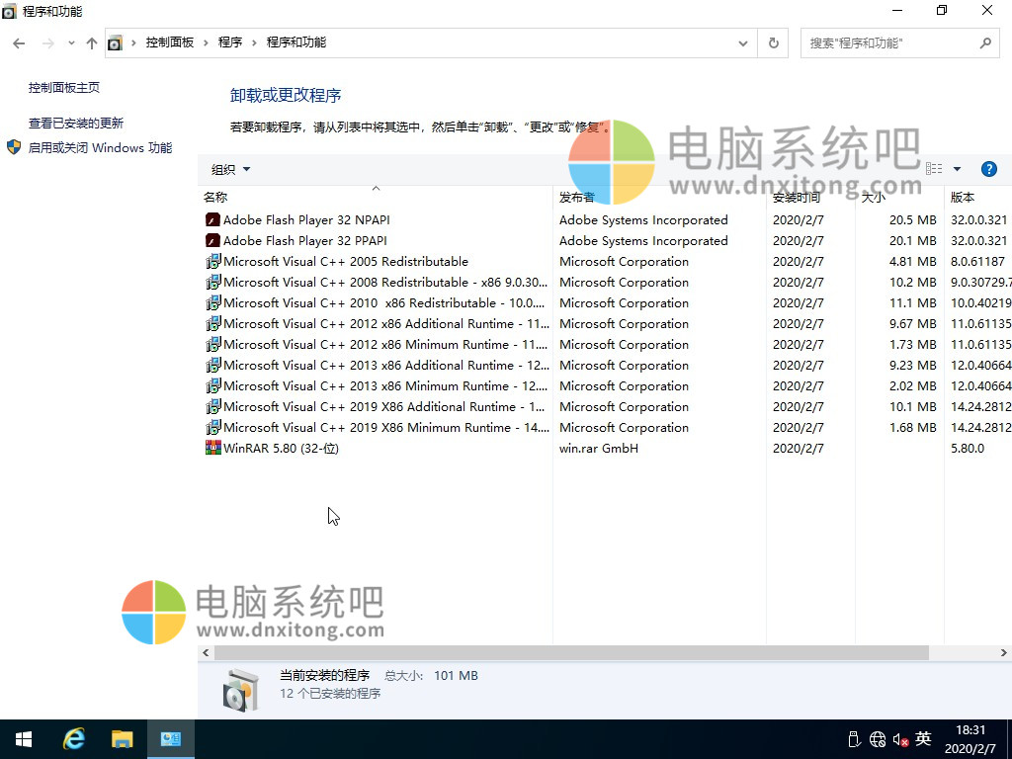Expand the 组织 dropdown menu
1012x759 pixels.
click(x=231, y=169)
